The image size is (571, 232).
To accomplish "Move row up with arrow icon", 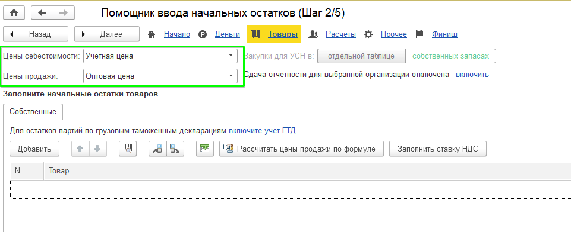I will (x=80, y=149).
